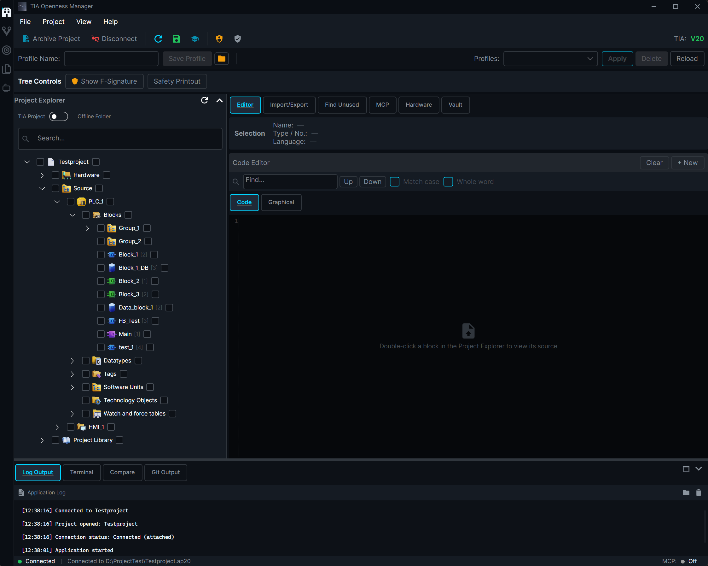The width and height of the screenshot is (708, 566).
Task: Refresh the Project Explorer tree
Action: (204, 100)
